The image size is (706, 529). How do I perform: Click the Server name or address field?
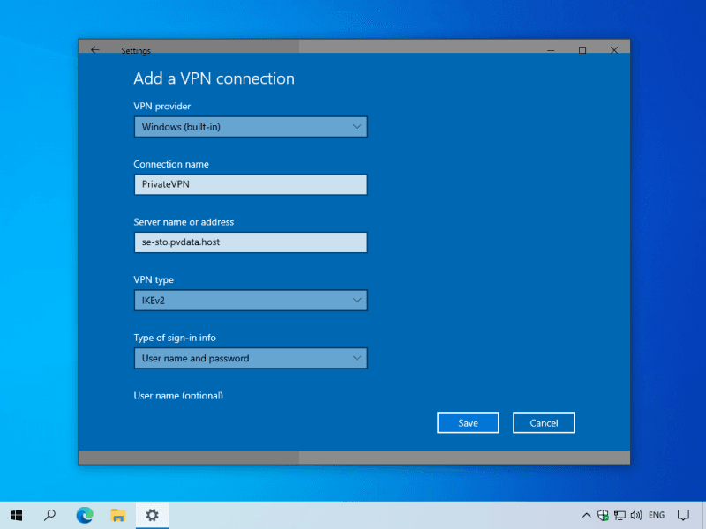250,242
